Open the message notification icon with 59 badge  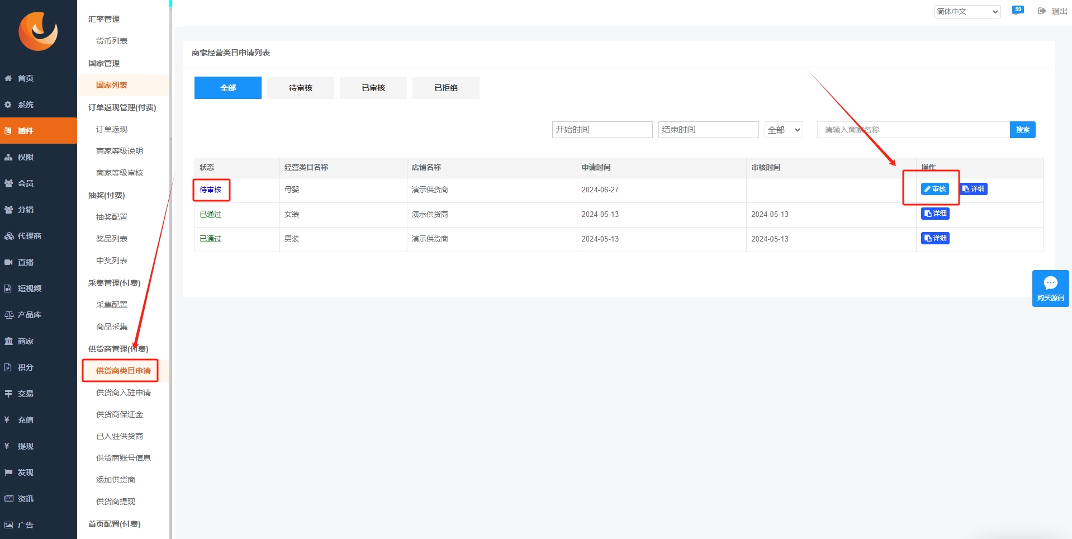click(1018, 11)
